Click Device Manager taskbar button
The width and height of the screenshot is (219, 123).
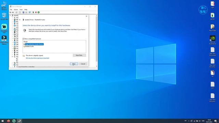(20, 121)
